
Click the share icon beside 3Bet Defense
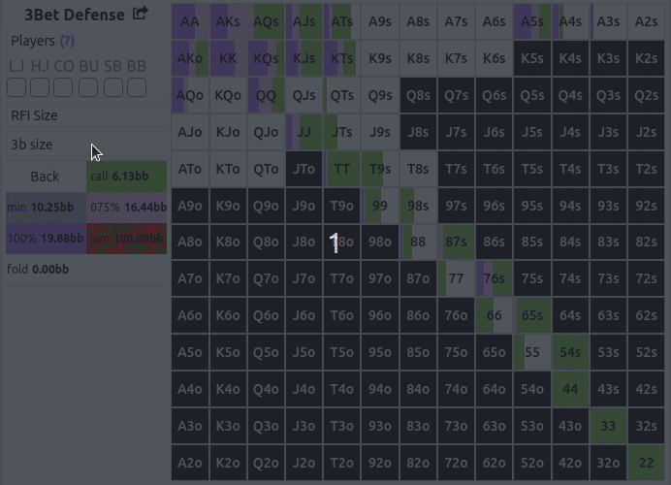coord(141,14)
